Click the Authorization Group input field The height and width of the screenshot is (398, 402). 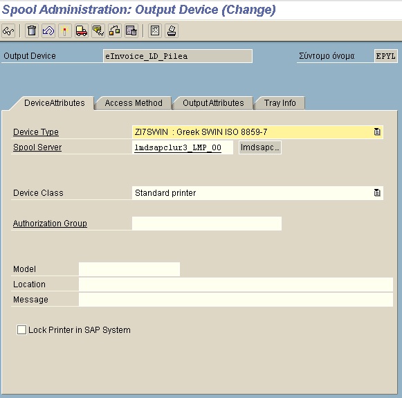point(207,224)
